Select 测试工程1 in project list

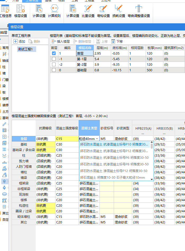tap(25, 49)
